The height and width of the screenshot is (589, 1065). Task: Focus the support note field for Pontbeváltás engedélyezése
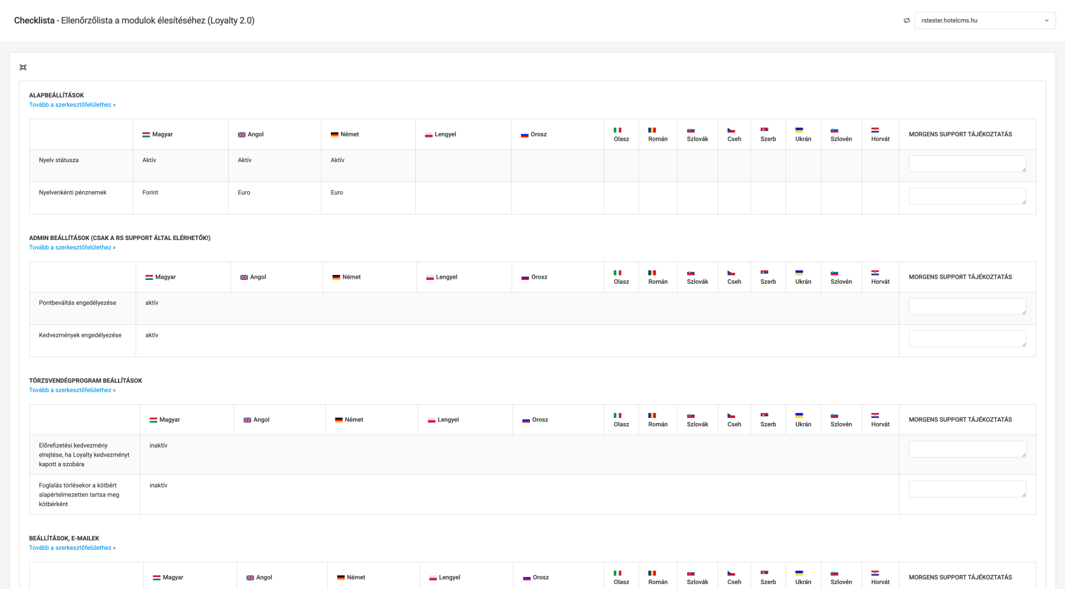point(967,307)
